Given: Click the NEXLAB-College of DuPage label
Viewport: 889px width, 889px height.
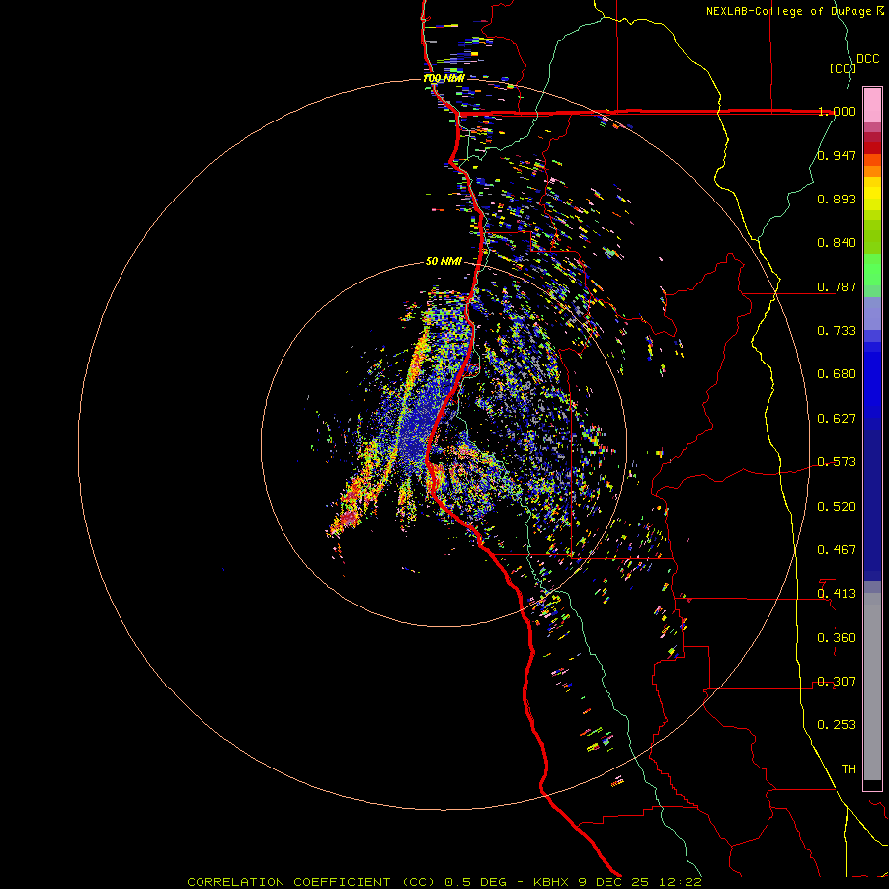Looking at the screenshot, I should click(x=795, y=11).
